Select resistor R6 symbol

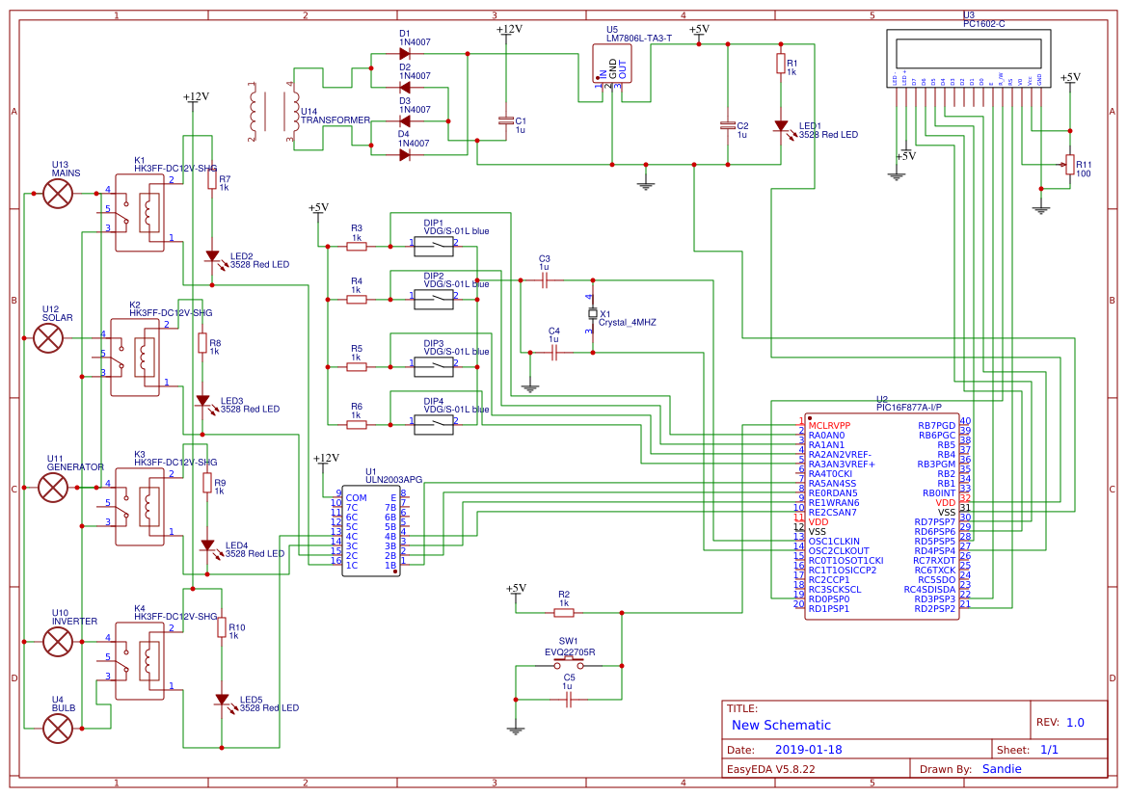pos(358,425)
